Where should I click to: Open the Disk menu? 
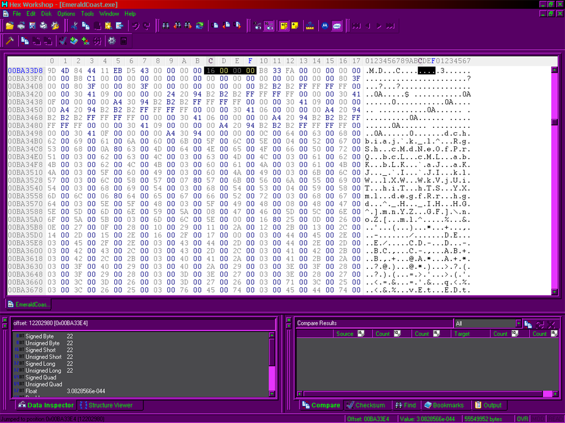(46, 14)
